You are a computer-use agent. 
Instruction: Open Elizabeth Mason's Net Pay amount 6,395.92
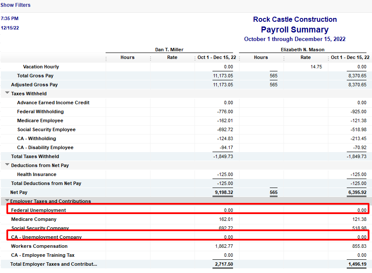pos(356,193)
